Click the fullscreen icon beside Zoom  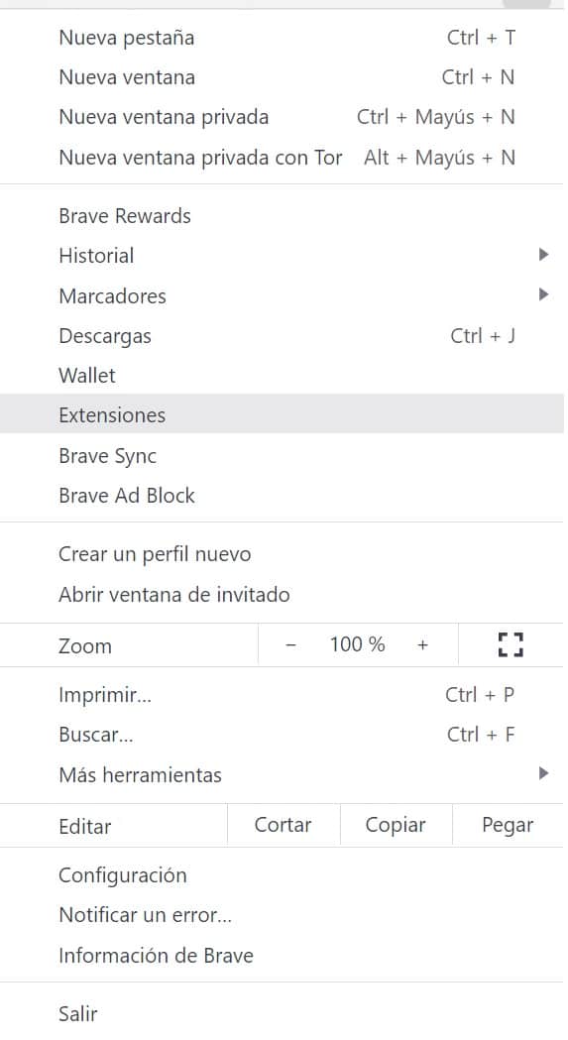(x=511, y=644)
